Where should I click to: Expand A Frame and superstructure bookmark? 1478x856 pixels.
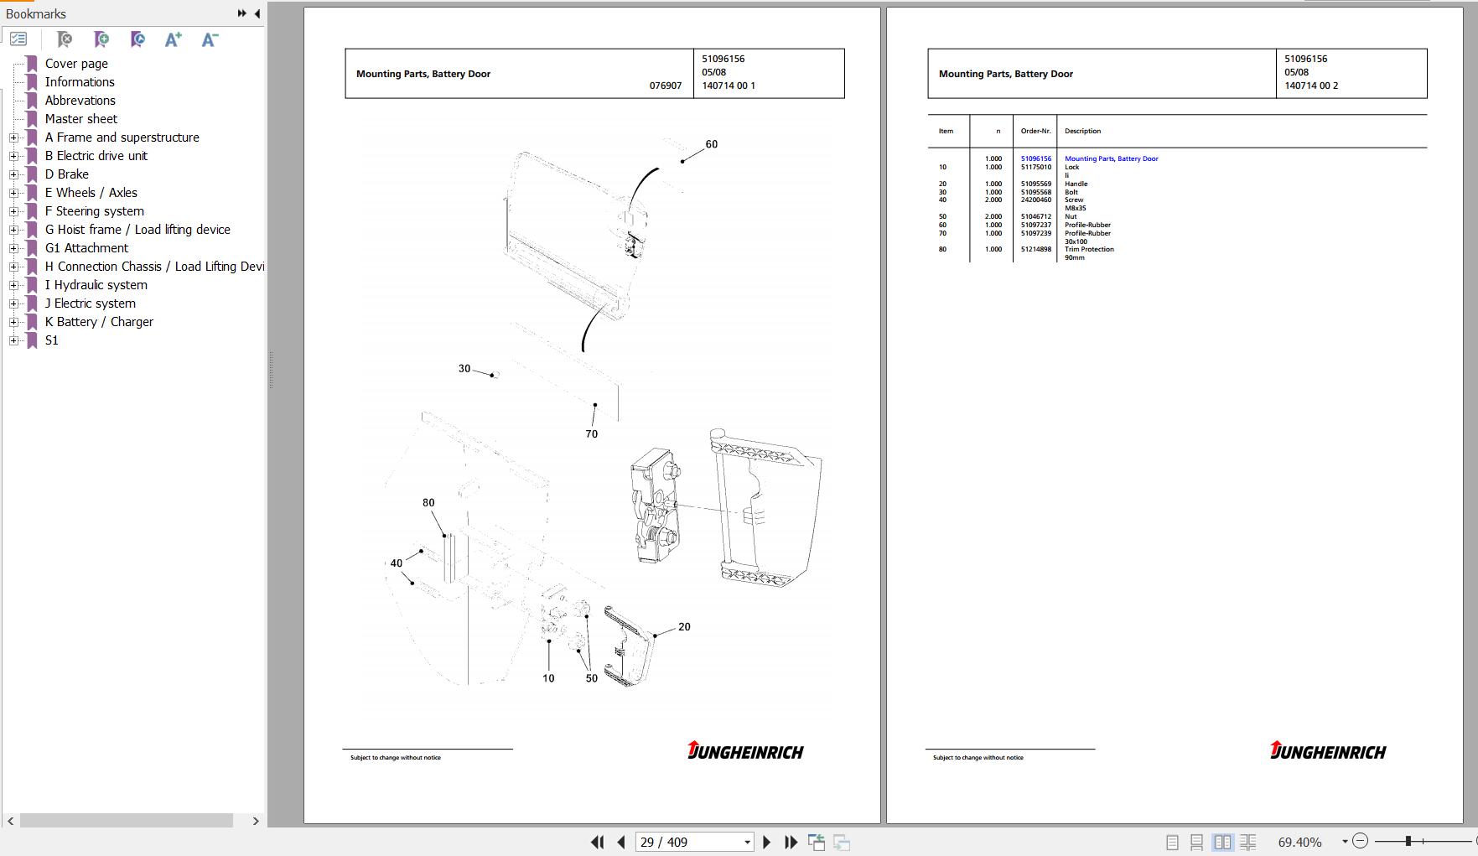point(13,137)
